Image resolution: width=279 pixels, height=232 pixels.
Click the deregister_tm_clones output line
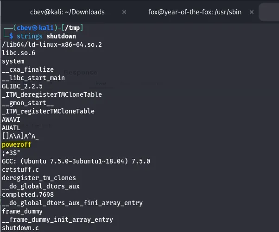coord(39,178)
